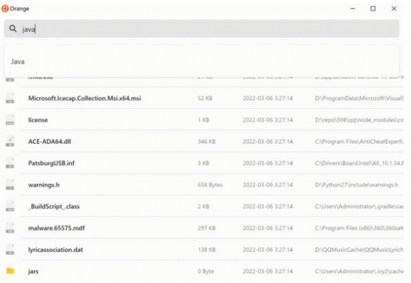
Task: Click the Orange app logo icon
Action: [5, 9]
